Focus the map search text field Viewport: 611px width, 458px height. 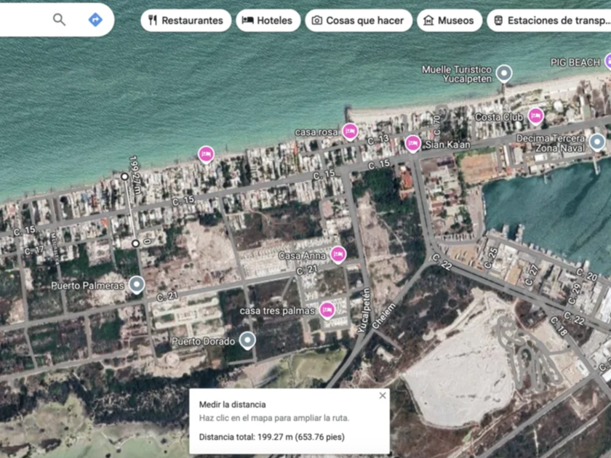click(x=22, y=20)
